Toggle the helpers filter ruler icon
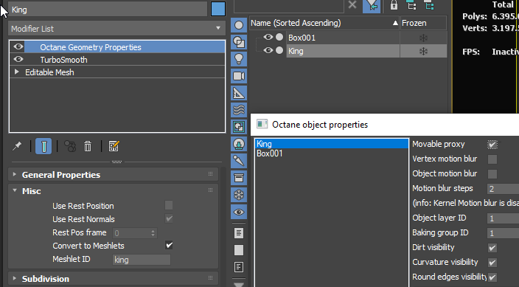The width and height of the screenshot is (519, 287). (239, 93)
